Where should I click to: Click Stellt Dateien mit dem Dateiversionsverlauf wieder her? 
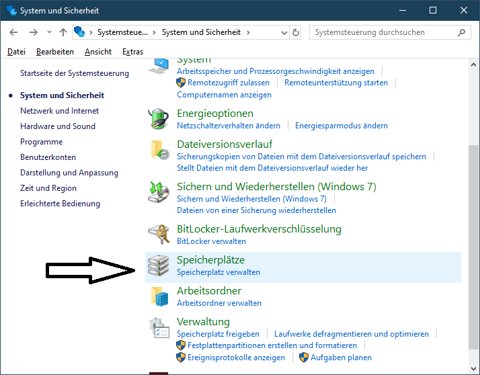click(272, 168)
